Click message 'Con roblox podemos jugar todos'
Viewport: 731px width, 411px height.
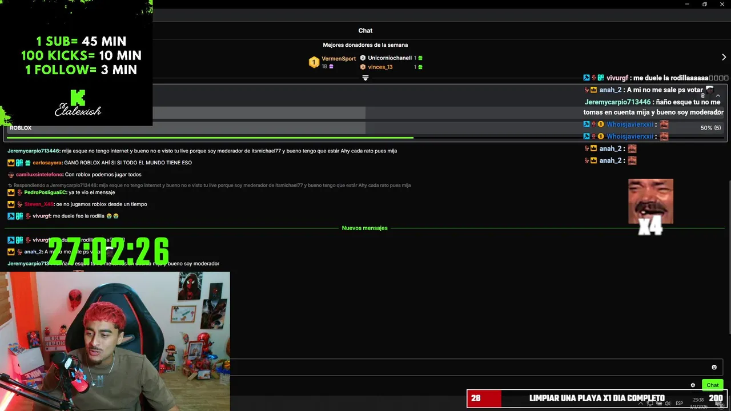pyautogui.click(x=103, y=175)
